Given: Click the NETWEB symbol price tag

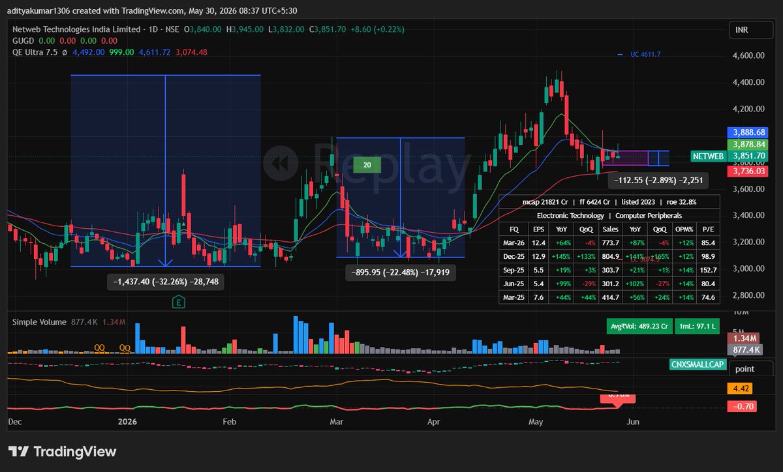Looking at the screenshot, I should pos(708,156).
